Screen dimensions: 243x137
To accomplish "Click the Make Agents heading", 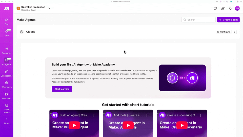I will (x=26, y=20).
